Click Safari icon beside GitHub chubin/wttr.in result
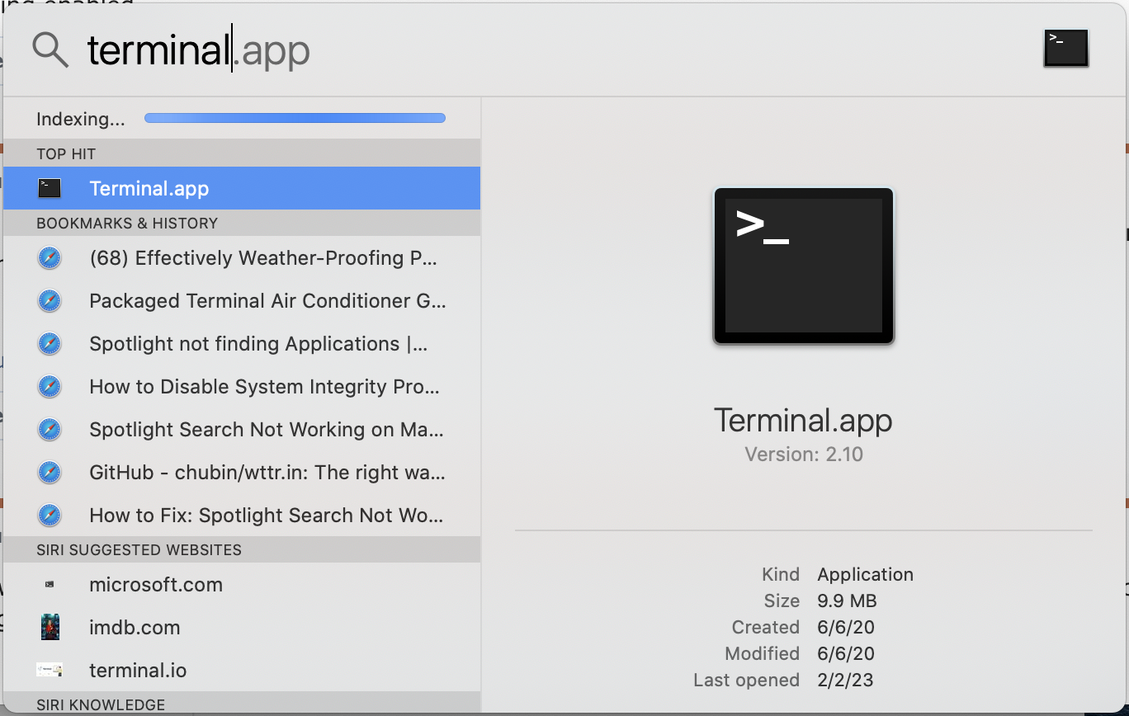1129x716 pixels. click(x=50, y=473)
